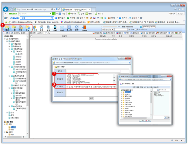Click the trash 삭제 in the file toolbar

pyautogui.click(x=171, y=33)
